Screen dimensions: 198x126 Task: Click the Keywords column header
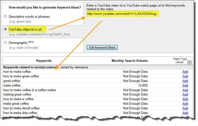44,61
